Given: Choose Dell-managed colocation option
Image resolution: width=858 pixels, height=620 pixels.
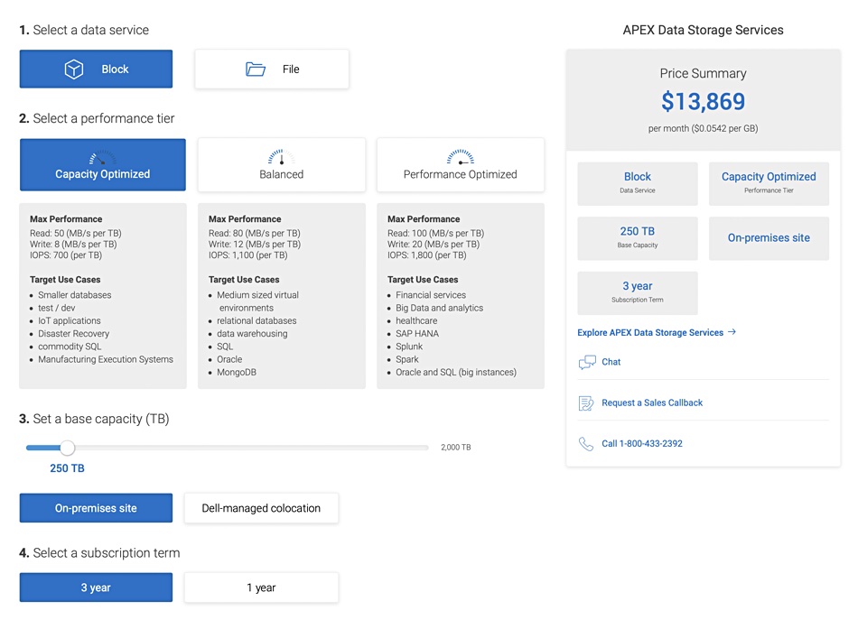Looking at the screenshot, I should pos(261,508).
